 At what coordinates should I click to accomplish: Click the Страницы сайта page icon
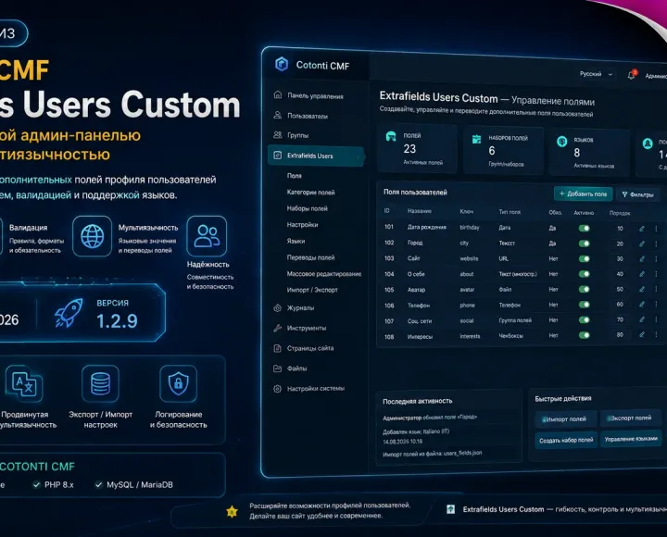pyautogui.click(x=277, y=348)
